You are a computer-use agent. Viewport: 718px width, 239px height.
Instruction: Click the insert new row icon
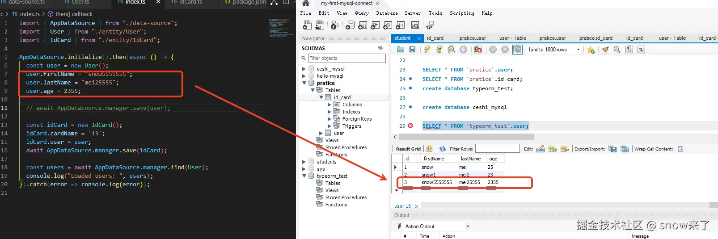[x=552, y=149]
